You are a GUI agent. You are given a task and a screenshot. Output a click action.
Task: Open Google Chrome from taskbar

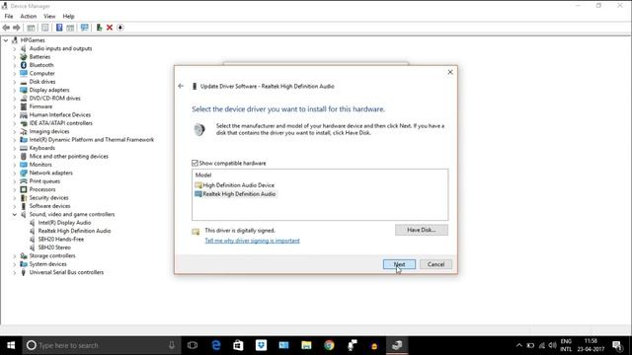point(329,345)
